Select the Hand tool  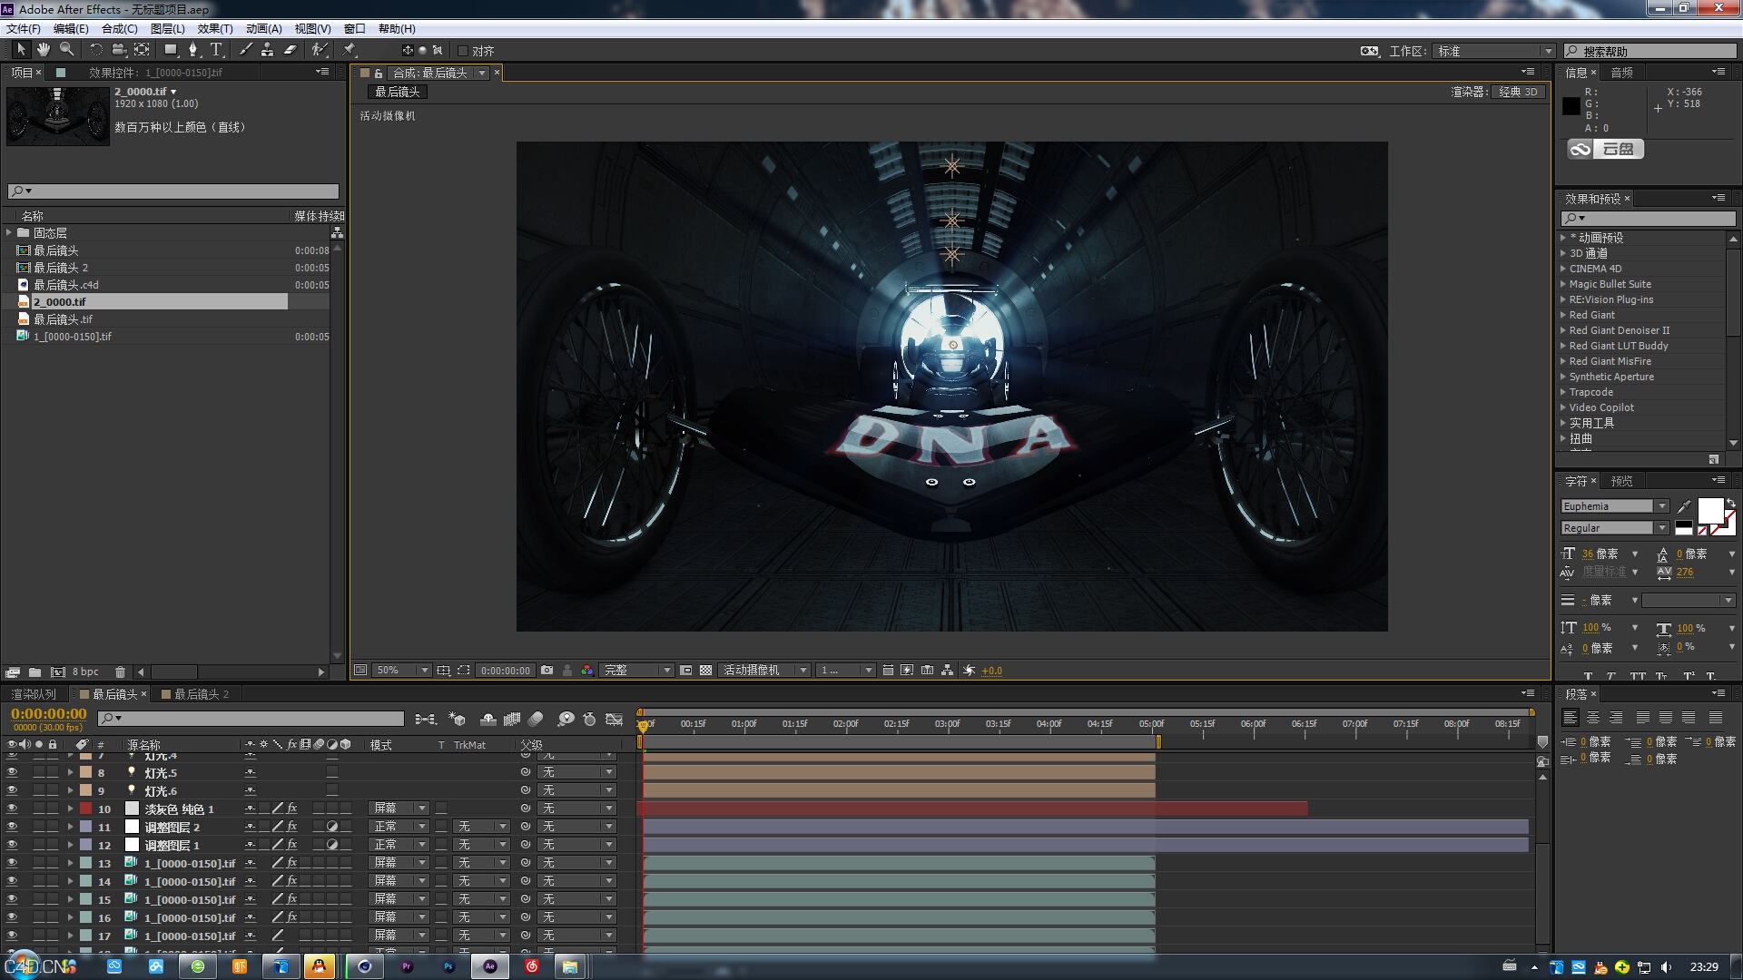tap(43, 50)
